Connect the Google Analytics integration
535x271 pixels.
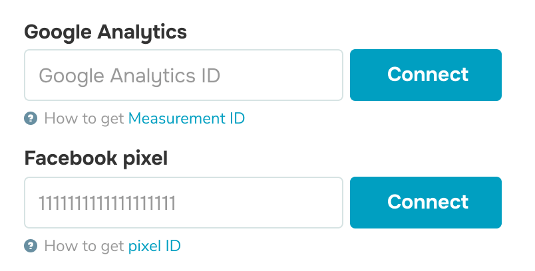click(x=426, y=75)
